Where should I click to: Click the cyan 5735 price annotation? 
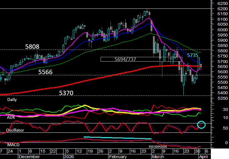[x=193, y=55]
